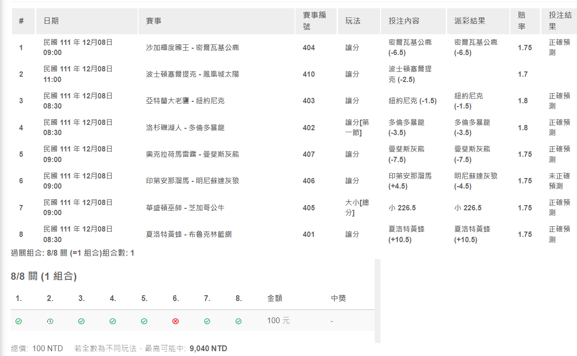Click green check icon under column 5.
The width and height of the screenshot is (577, 356).
[144, 321]
